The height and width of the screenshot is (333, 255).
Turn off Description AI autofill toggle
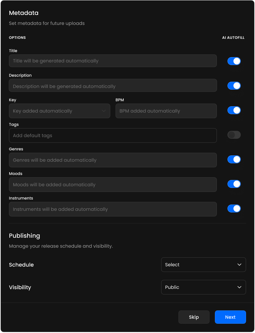click(x=234, y=86)
